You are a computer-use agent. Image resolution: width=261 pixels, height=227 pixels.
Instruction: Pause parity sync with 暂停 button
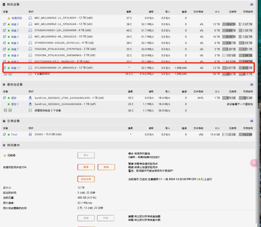86,167
